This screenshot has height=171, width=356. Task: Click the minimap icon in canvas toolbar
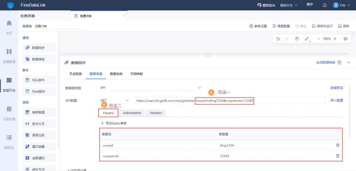tap(346, 39)
